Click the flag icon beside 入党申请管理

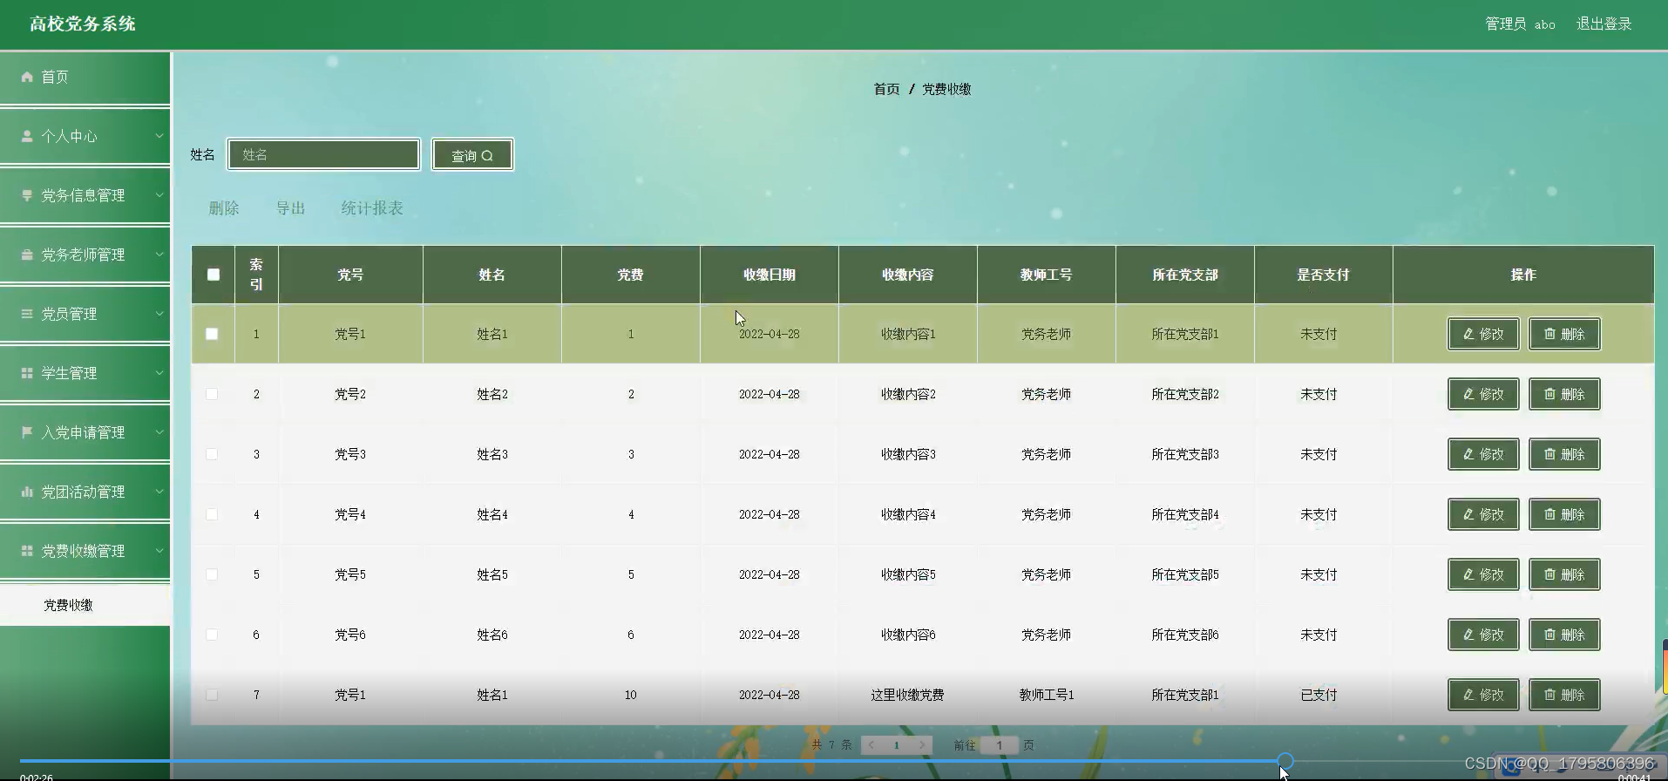(27, 432)
